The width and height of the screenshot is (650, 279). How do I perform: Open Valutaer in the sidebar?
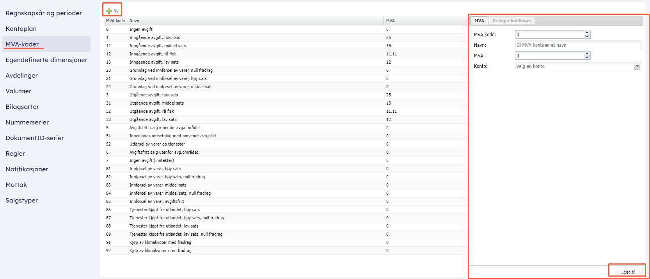click(18, 91)
